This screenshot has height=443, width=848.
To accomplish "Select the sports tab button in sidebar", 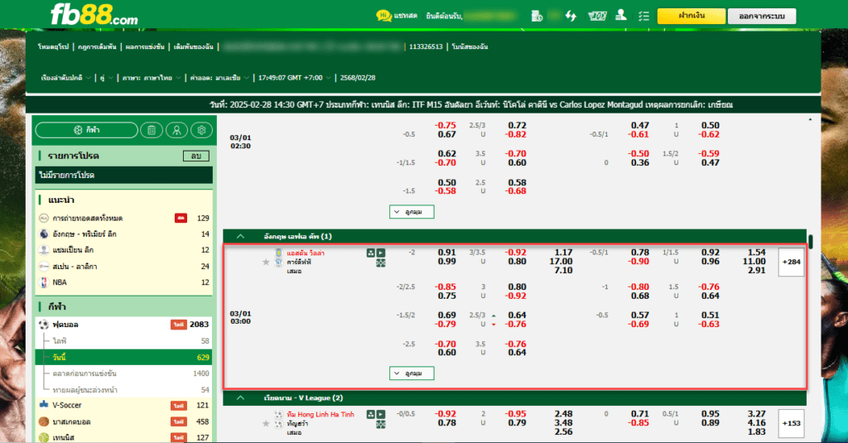I will click(86, 130).
